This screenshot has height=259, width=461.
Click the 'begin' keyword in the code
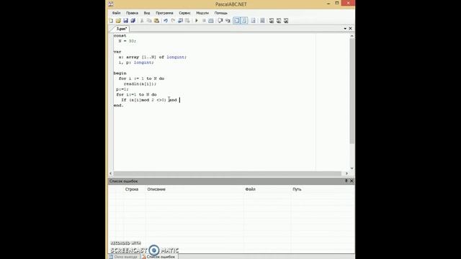tap(120, 73)
